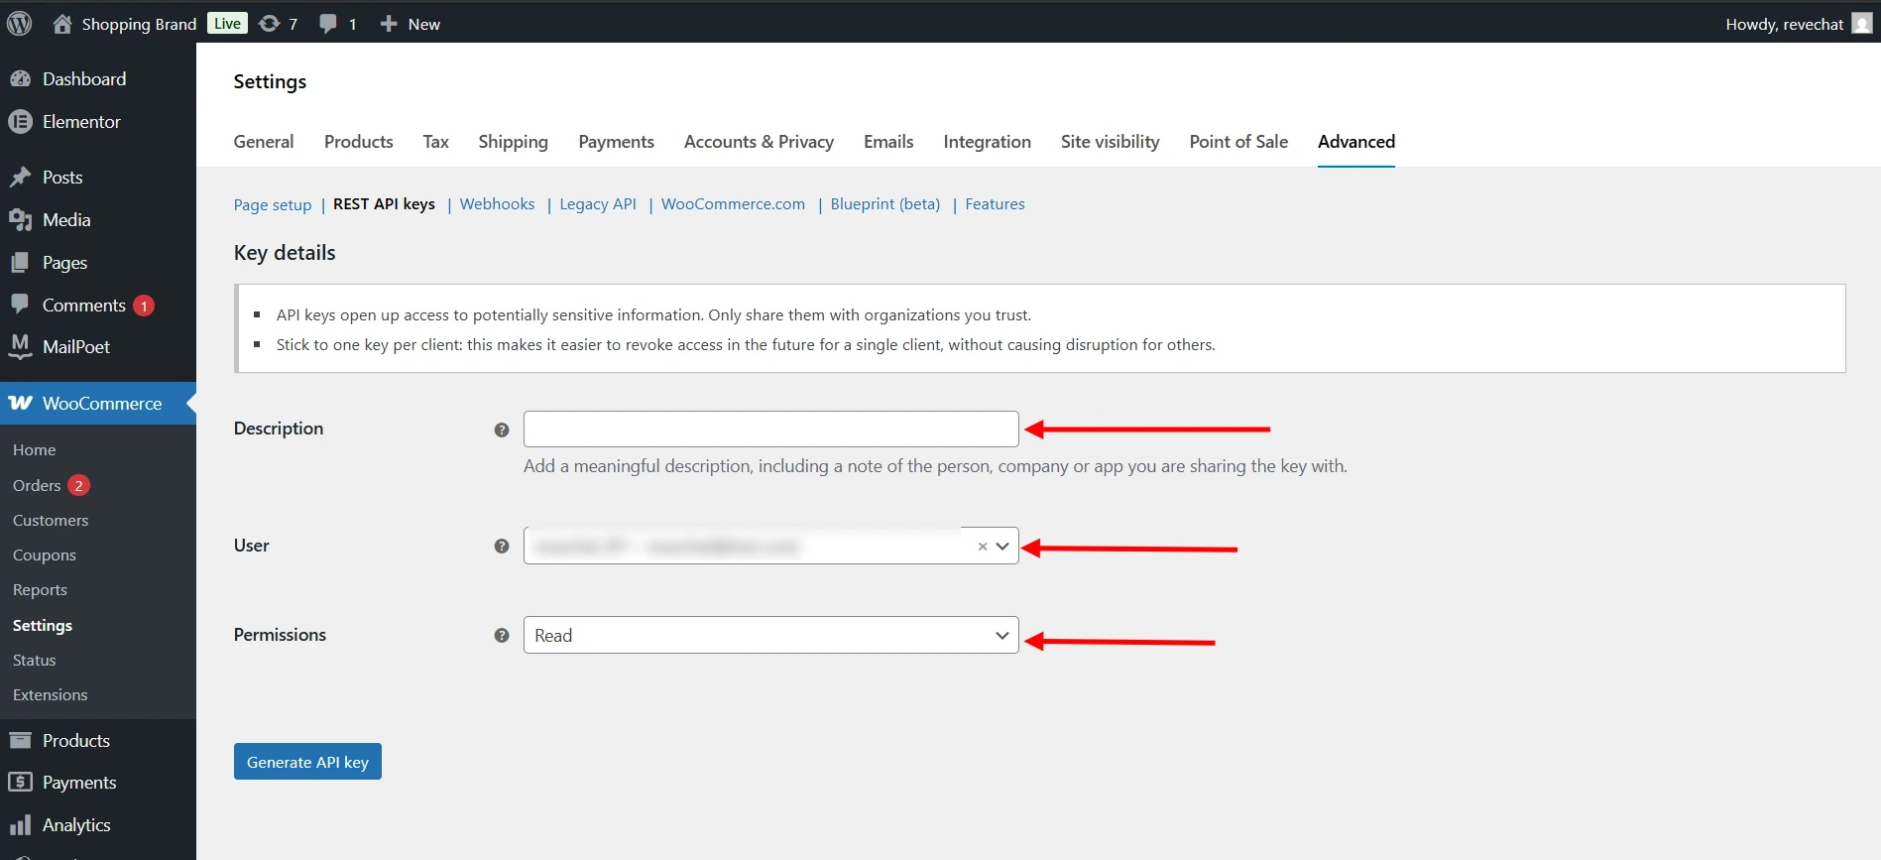Click the Media sidebar icon

21,220
